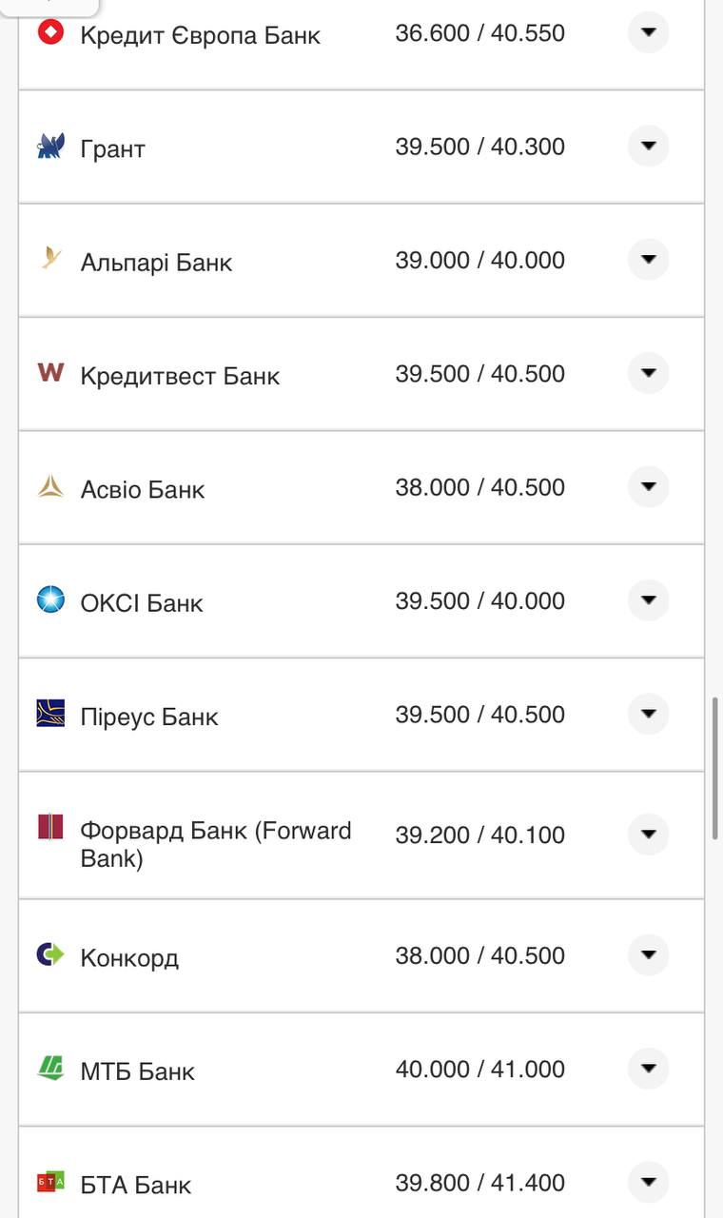This screenshot has width=723, height=1218.
Task: Open the Альпарі Банк dropdown arrow
Action: (649, 260)
